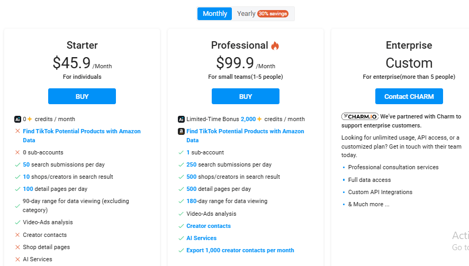Click the green check beside Video-Ads analysis in Starter
The width and height of the screenshot is (469, 266).
click(x=17, y=223)
